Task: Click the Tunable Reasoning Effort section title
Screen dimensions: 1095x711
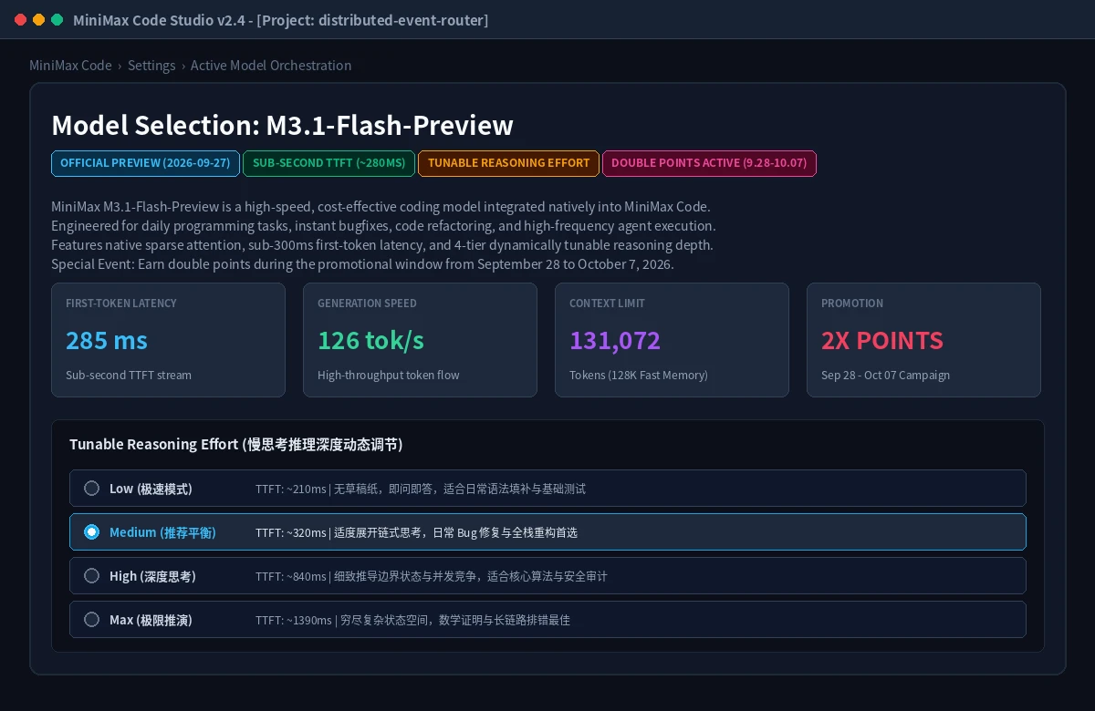Action: click(x=236, y=445)
